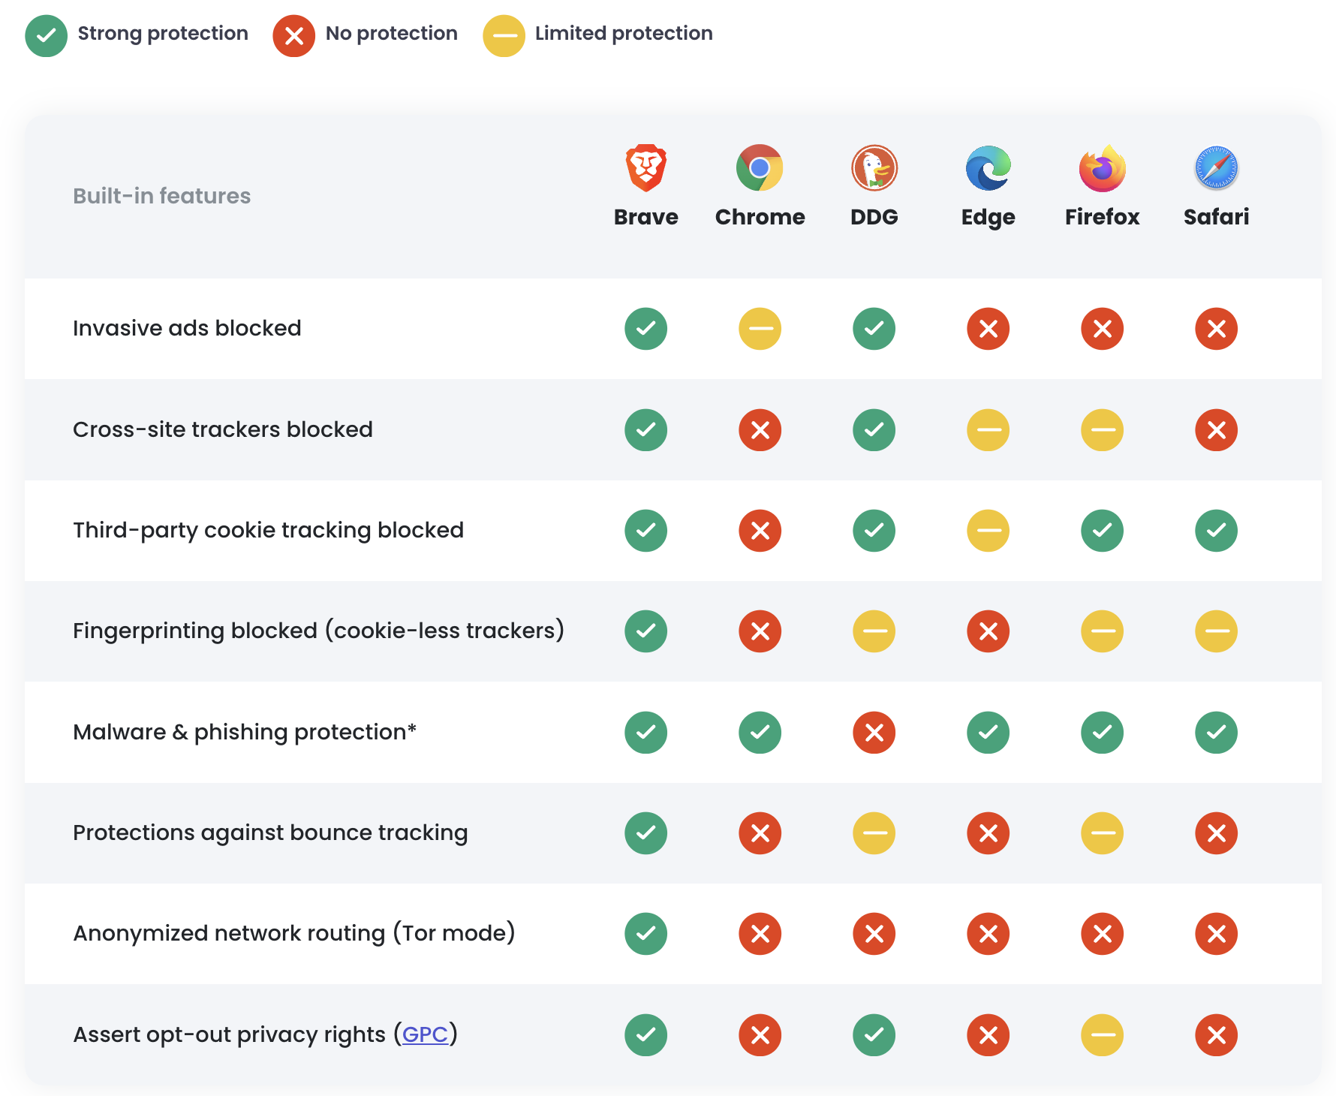Viewport: 1336px width, 1096px height.
Task: Toggle Safari's check for Third-party cookie tracking
Action: (x=1216, y=531)
